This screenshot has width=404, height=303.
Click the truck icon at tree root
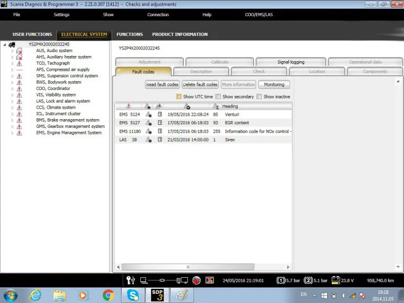(12, 45)
